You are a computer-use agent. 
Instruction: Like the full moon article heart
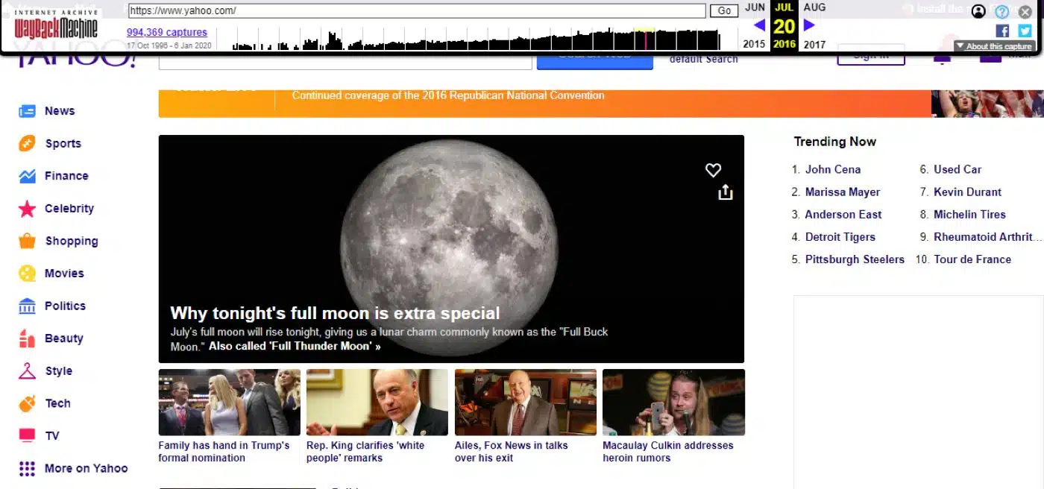tap(713, 170)
